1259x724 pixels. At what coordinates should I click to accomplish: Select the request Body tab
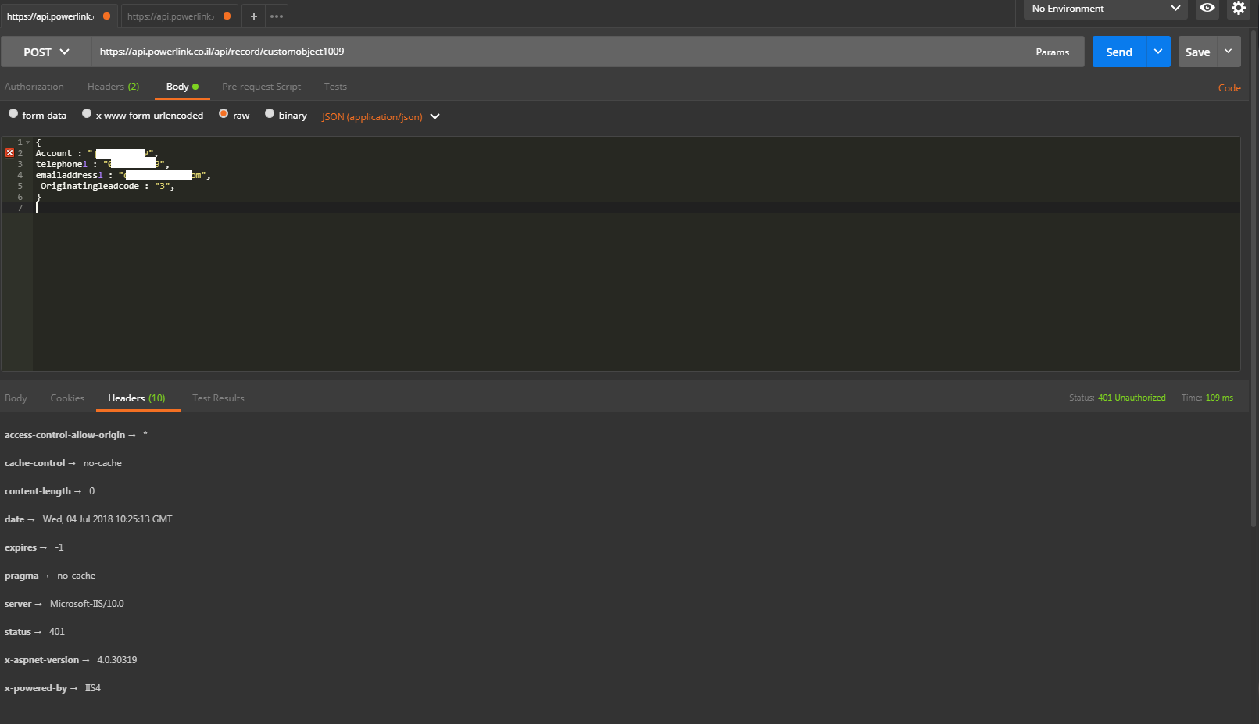[182, 87]
